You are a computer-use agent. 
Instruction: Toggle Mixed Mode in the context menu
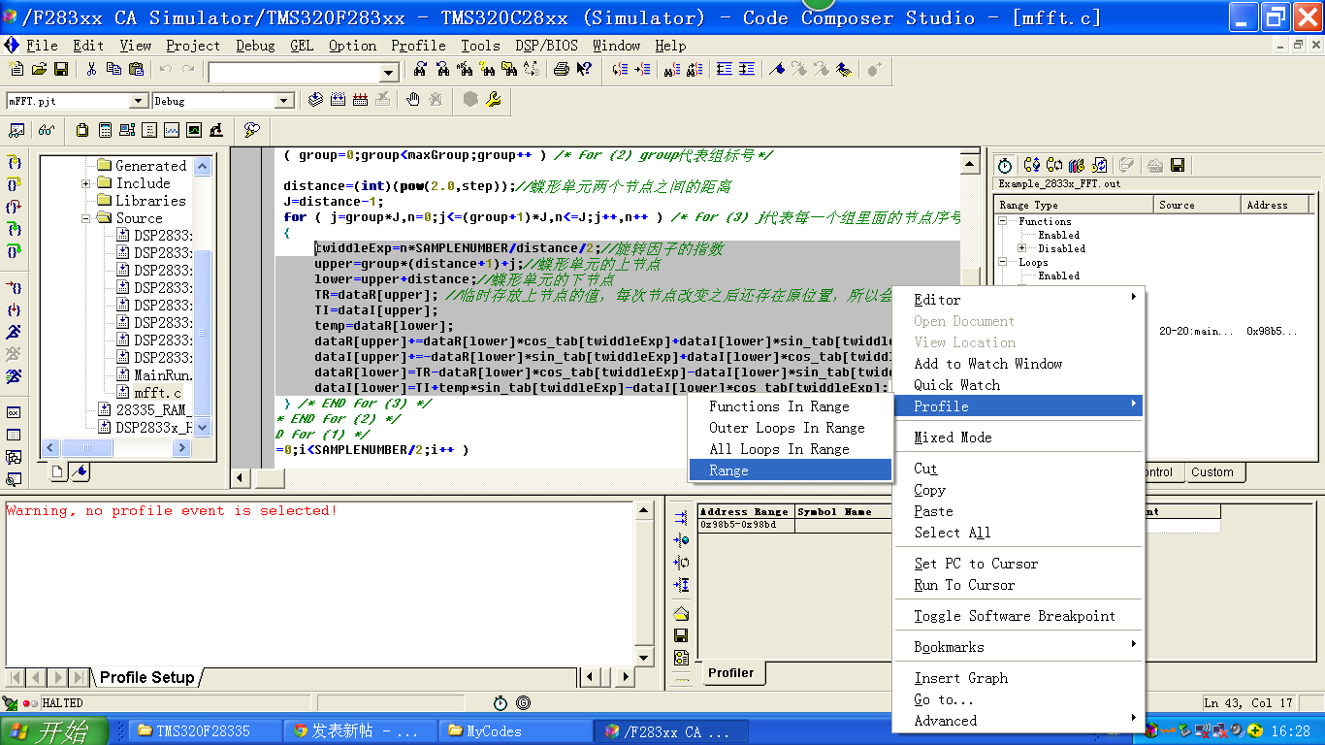pos(953,437)
